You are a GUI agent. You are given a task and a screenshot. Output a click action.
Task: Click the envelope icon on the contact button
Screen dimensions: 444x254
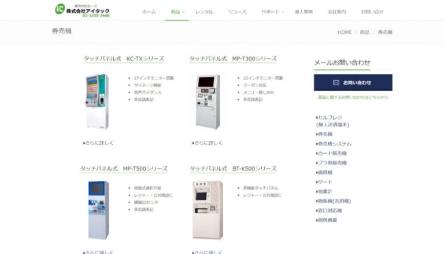pos(336,83)
